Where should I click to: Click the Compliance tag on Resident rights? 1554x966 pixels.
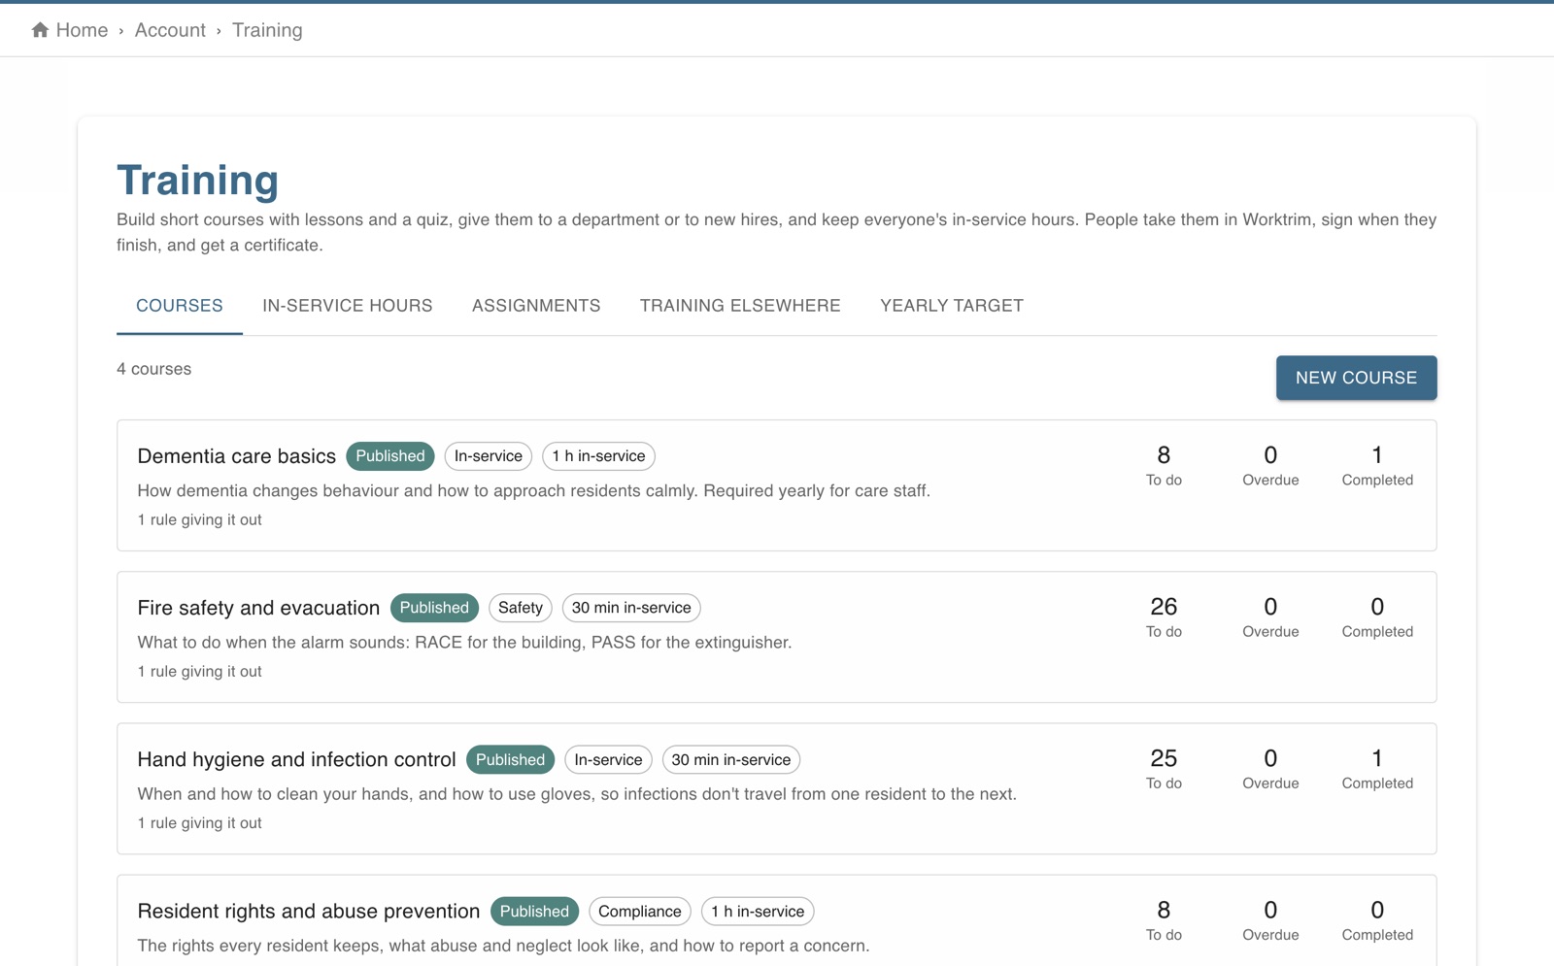point(640,911)
